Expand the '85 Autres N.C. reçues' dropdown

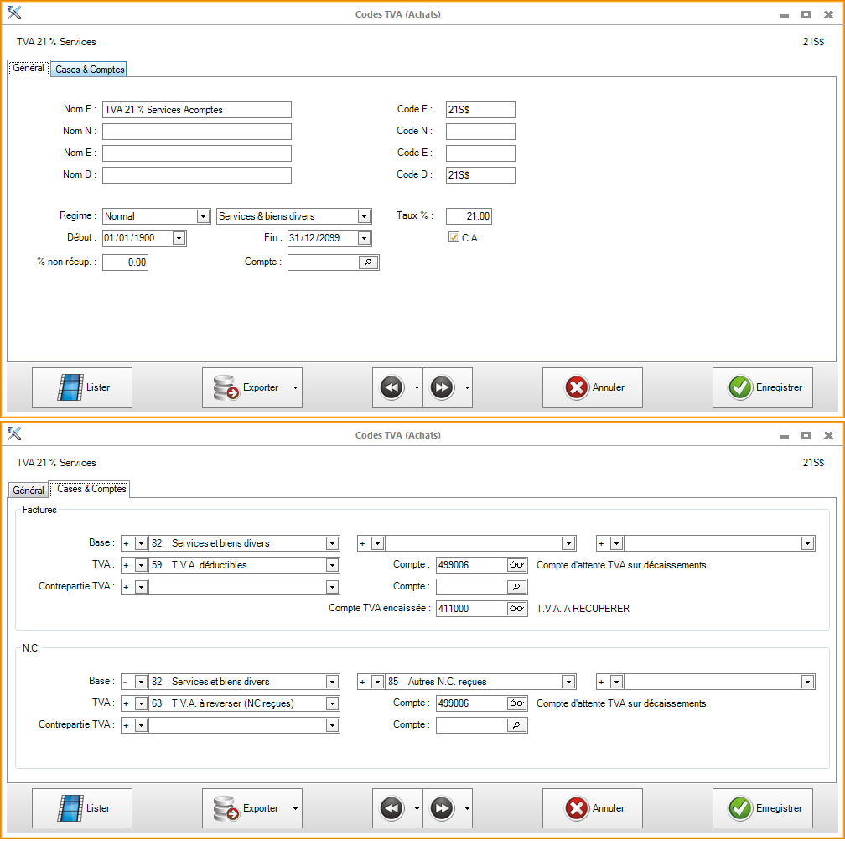click(x=569, y=682)
